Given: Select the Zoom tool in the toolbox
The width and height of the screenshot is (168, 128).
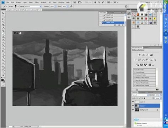Looking at the screenshot, I should pos(3,75).
